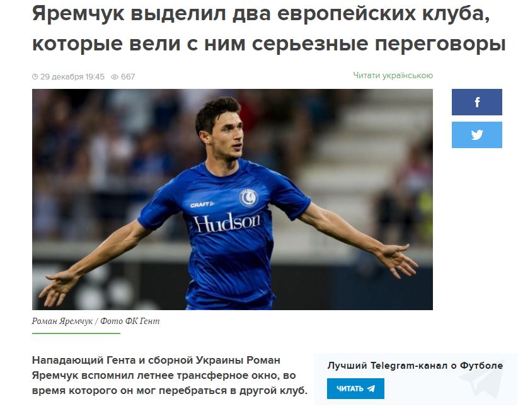
Task: Click the article lead paragraph about Гента
Action: (x=170, y=375)
